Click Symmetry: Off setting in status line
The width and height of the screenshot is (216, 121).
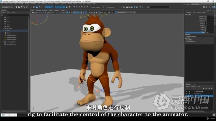(x=111, y=7)
